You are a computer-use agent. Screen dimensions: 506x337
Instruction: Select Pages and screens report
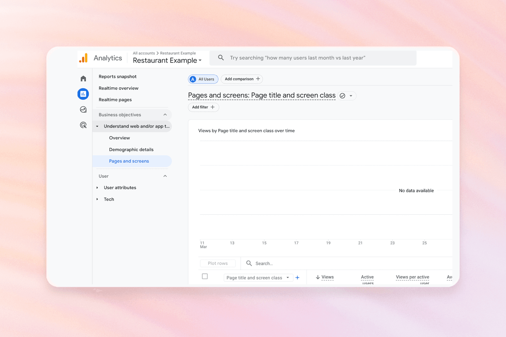pos(132,161)
